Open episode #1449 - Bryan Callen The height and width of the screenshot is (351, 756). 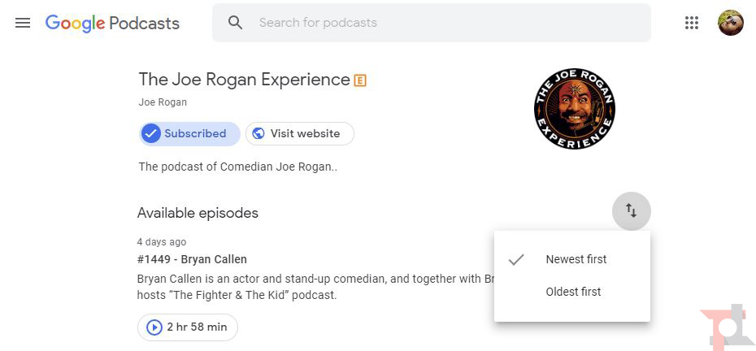(192, 259)
